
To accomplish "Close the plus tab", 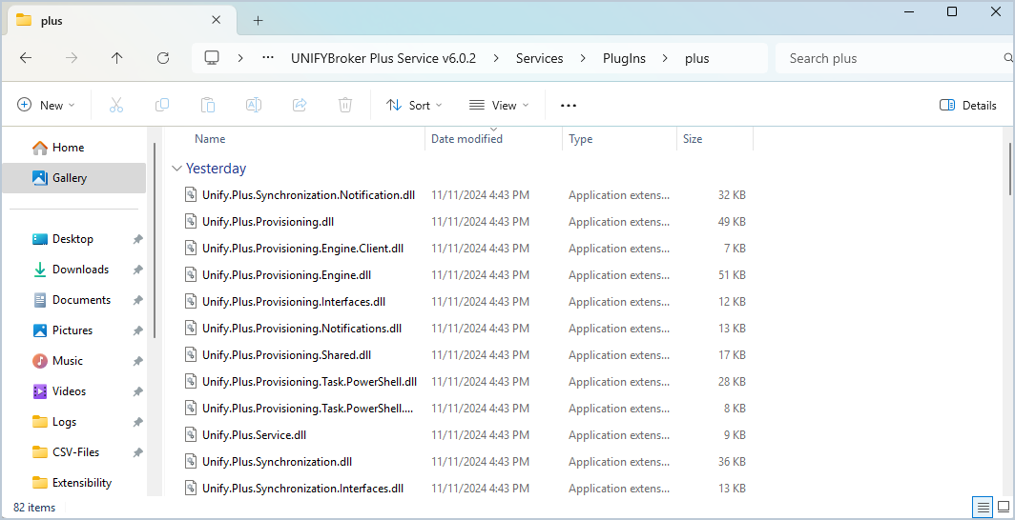I will pyautogui.click(x=217, y=20).
